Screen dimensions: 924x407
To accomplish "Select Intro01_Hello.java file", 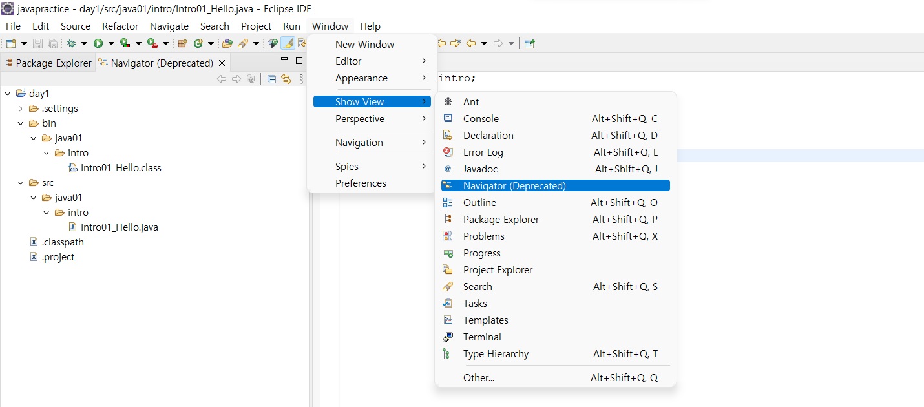I will click(x=113, y=227).
